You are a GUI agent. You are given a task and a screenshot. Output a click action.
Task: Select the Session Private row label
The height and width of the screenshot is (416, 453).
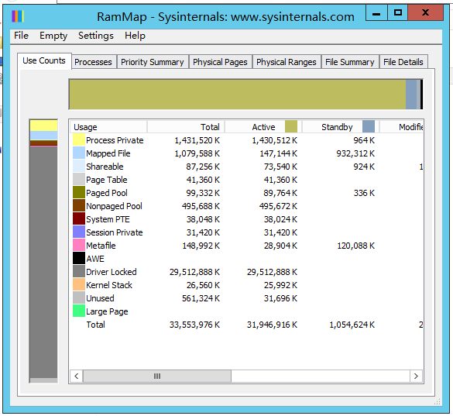point(115,232)
